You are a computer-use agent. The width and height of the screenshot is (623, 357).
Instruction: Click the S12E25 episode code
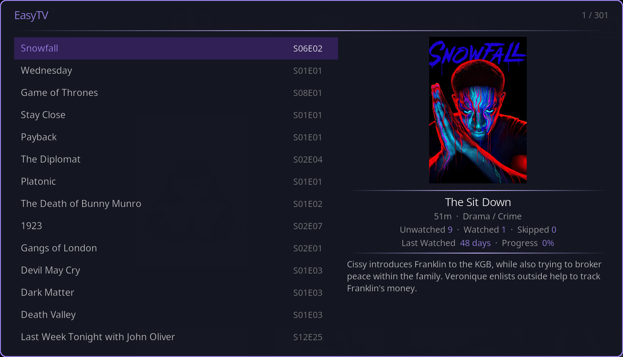[x=308, y=337]
